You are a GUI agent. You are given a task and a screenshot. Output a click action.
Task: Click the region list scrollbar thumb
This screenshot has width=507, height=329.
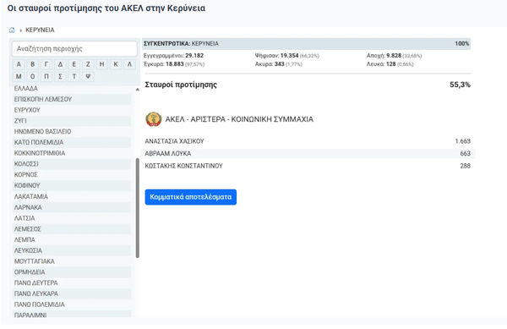pyautogui.click(x=138, y=208)
